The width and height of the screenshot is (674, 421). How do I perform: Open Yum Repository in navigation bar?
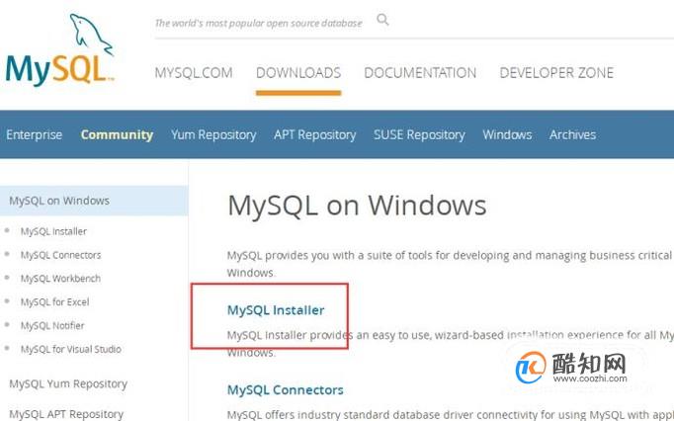[213, 134]
